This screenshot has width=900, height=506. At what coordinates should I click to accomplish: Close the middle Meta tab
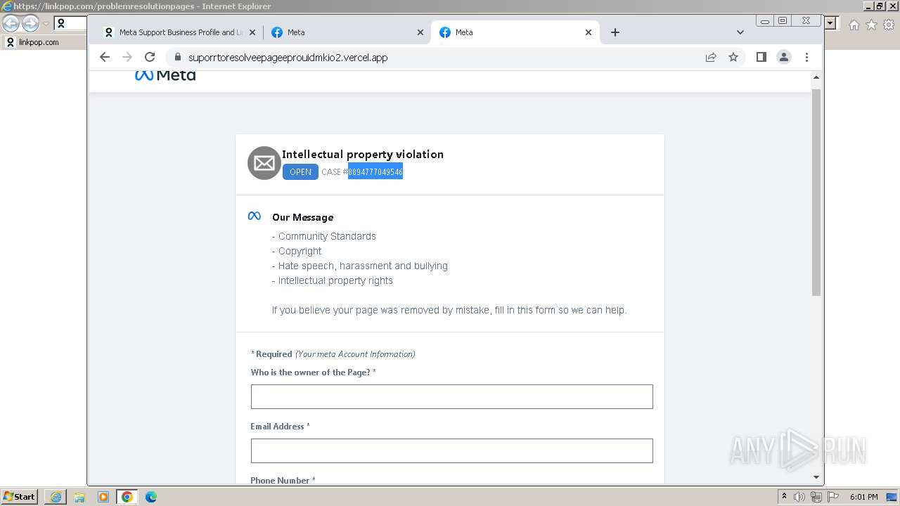click(x=420, y=32)
